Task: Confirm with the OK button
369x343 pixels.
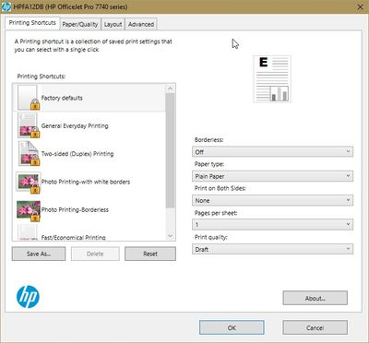Action: tap(232, 327)
